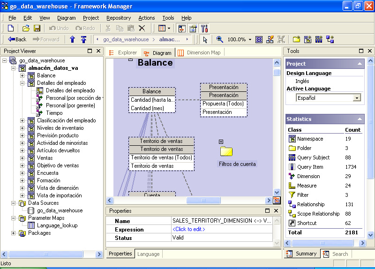Collapse the Detalles del empleado node
The image size is (375, 269).
click(22, 83)
